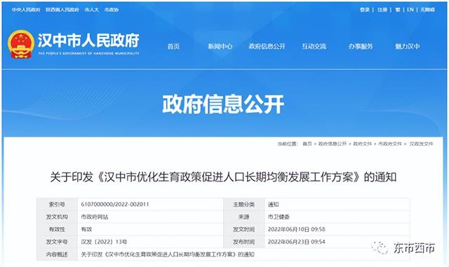Open the 市人大 top link
Screen dimensions: 449x267
point(92,10)
